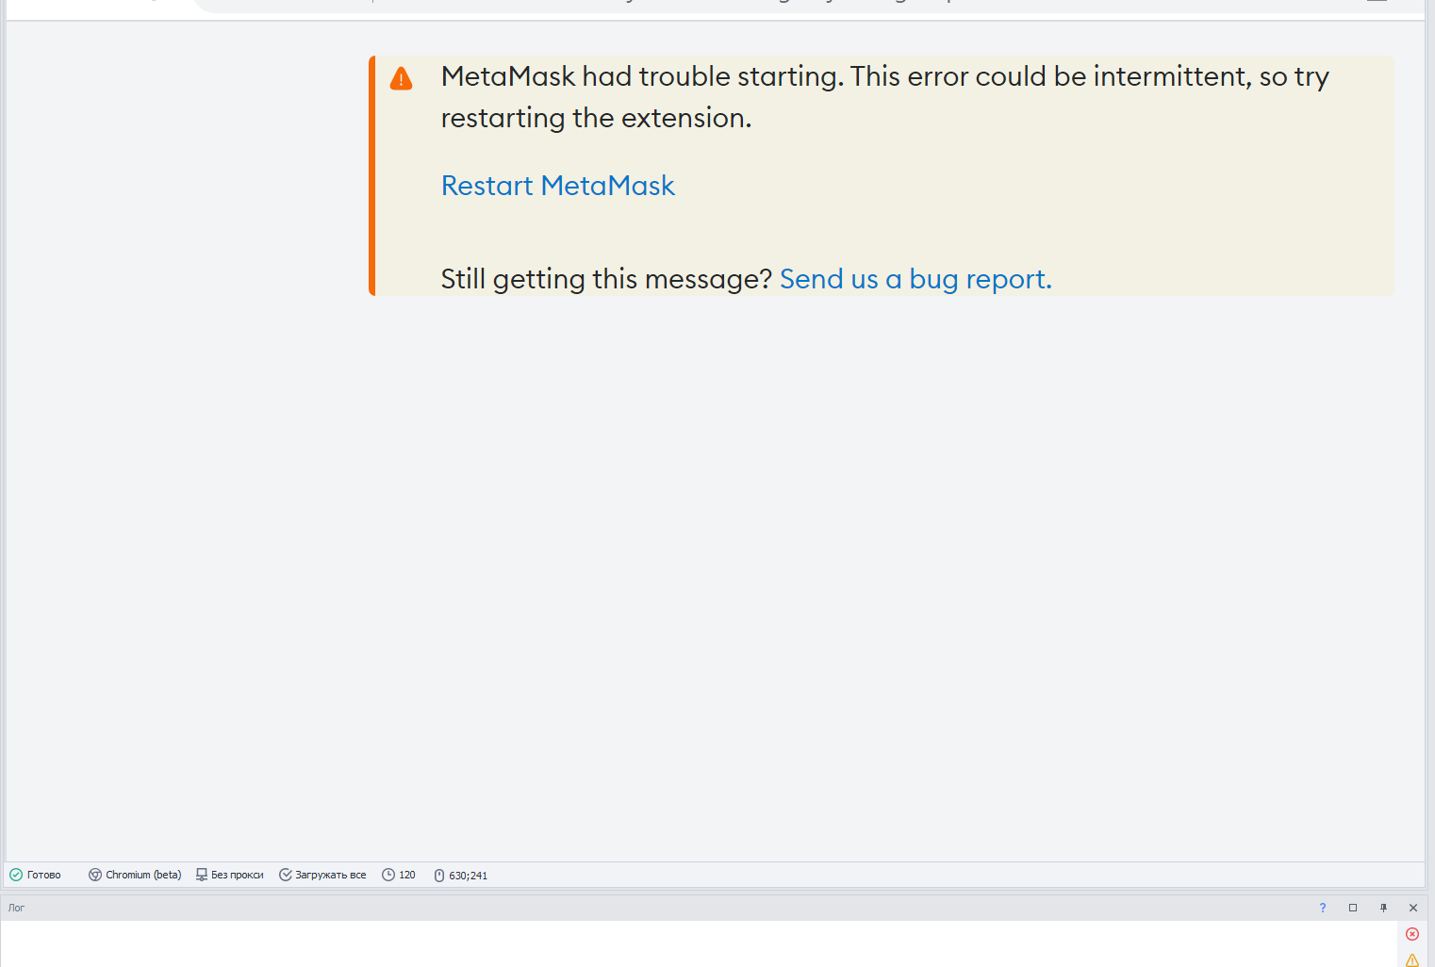The width and height of the screenshot is (1435, 967).
Task: Click the clock icon next to 120
Action: (388, 875)
